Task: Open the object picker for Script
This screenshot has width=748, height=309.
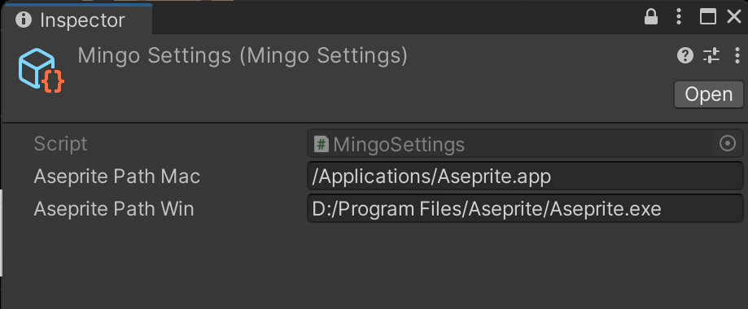Action: (728, 143)
